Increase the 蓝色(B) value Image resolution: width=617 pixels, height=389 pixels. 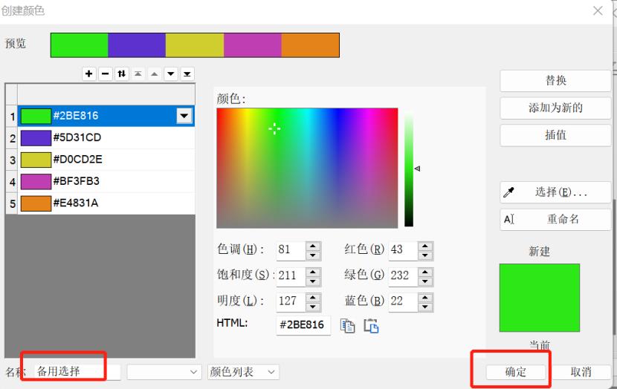click(425, 298)
